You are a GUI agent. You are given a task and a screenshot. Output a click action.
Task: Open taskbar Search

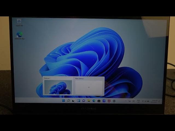tap(69, 101)
